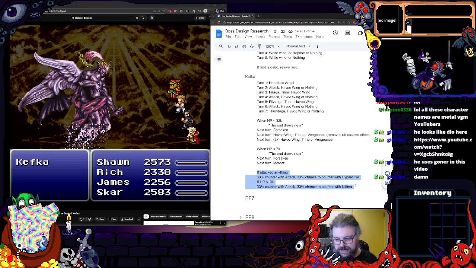Search the menus with the magnifier icon
The height and width of the screenshot is (268, 476).
pos(221,46)
